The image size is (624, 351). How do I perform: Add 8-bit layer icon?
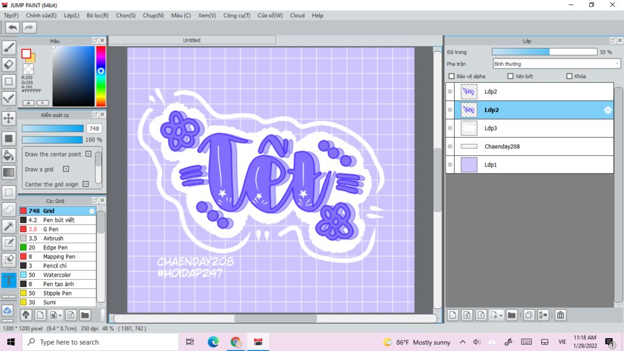click(x=467, y=315)
